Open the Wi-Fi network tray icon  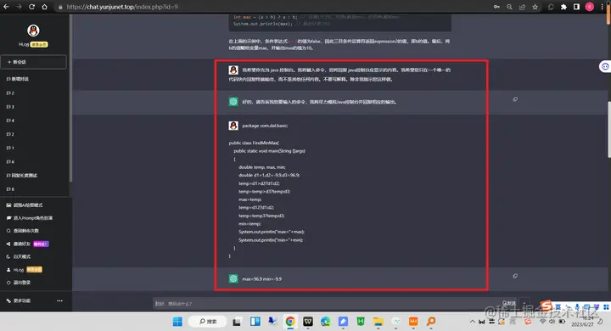(542, 322)
